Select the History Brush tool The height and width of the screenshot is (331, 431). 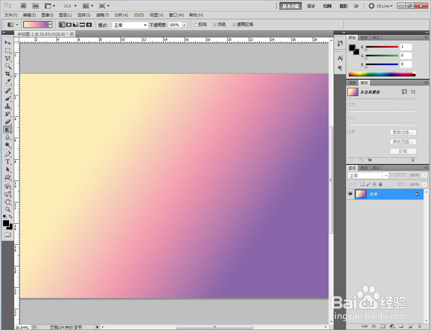[x=8, y=114]
